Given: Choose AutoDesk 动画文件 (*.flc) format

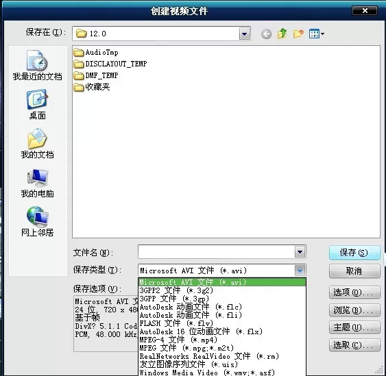Looking at the screenshot, I should point(222,307).
